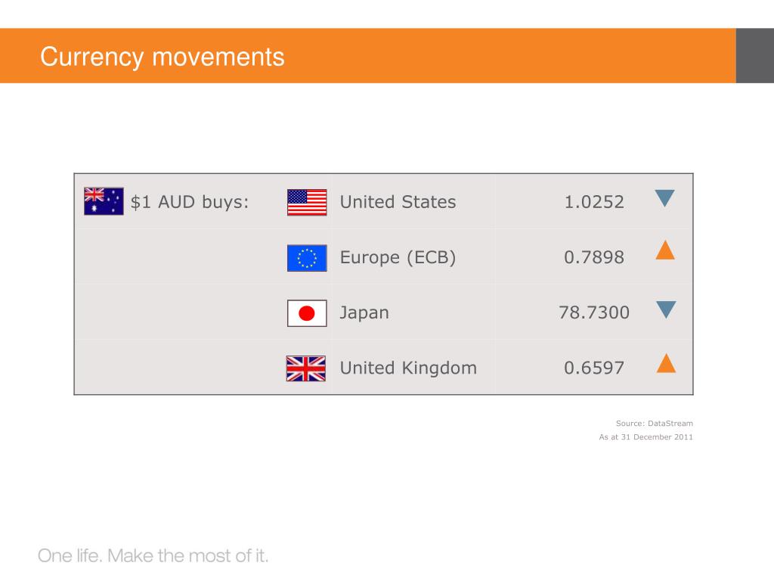774x581 pixels.
Task: Click the European Union flag icon
Action: [x=307, y=258]
